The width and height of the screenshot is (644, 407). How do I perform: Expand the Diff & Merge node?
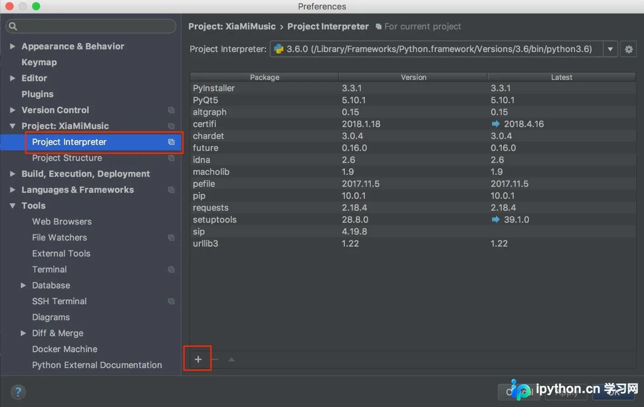click(x=23, y=333)
